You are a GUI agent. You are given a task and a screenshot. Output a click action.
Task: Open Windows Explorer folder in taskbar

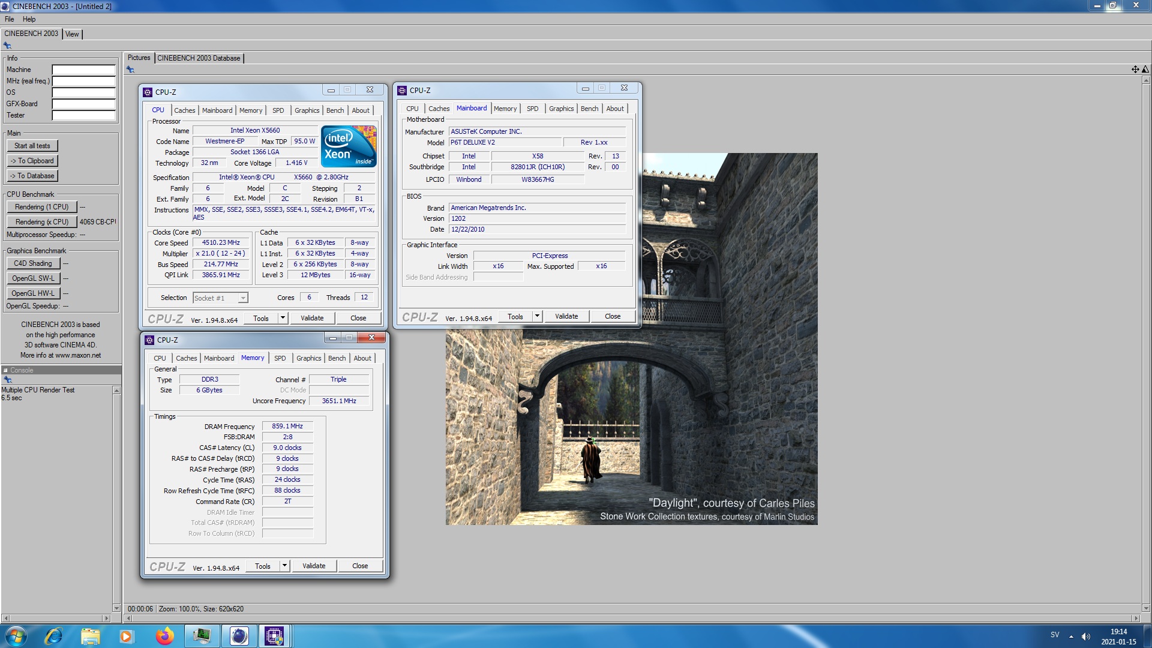(90, 636)
